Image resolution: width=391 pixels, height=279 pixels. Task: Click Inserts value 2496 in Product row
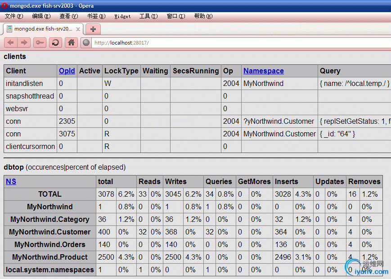[x=283, y=257]
